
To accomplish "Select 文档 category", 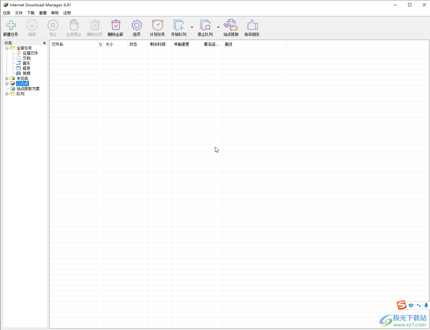I will pos(26,58).
